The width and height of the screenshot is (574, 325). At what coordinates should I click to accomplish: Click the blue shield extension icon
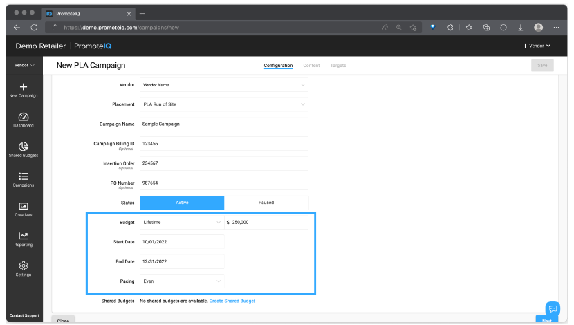tap(433, 27)
